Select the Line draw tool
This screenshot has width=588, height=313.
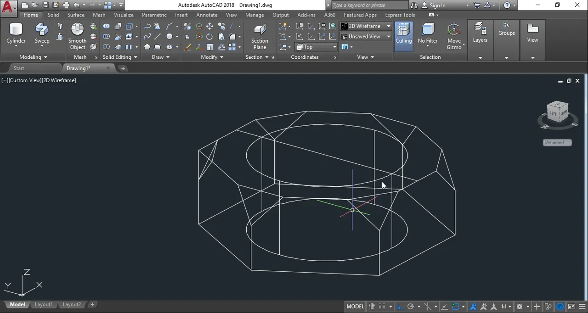[x=158, y=37]
